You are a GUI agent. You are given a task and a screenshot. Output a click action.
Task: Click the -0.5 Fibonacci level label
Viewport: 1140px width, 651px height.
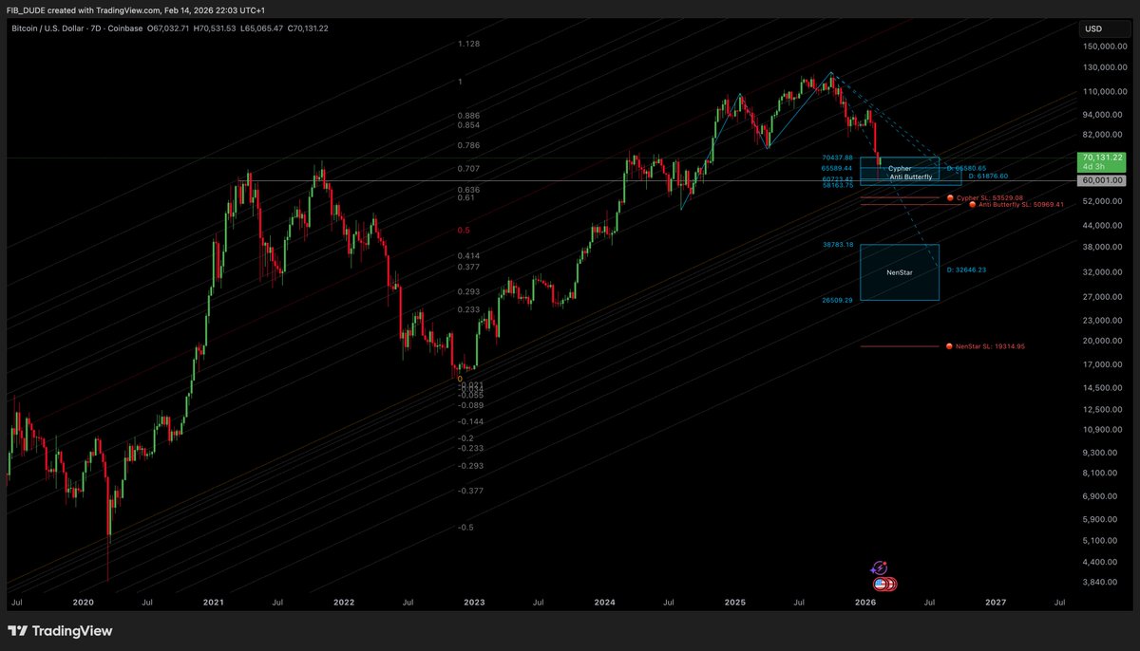click(466, 527)
